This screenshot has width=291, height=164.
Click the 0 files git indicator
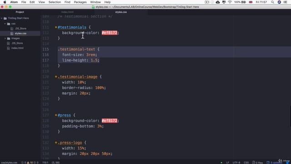tap(257, 163)
